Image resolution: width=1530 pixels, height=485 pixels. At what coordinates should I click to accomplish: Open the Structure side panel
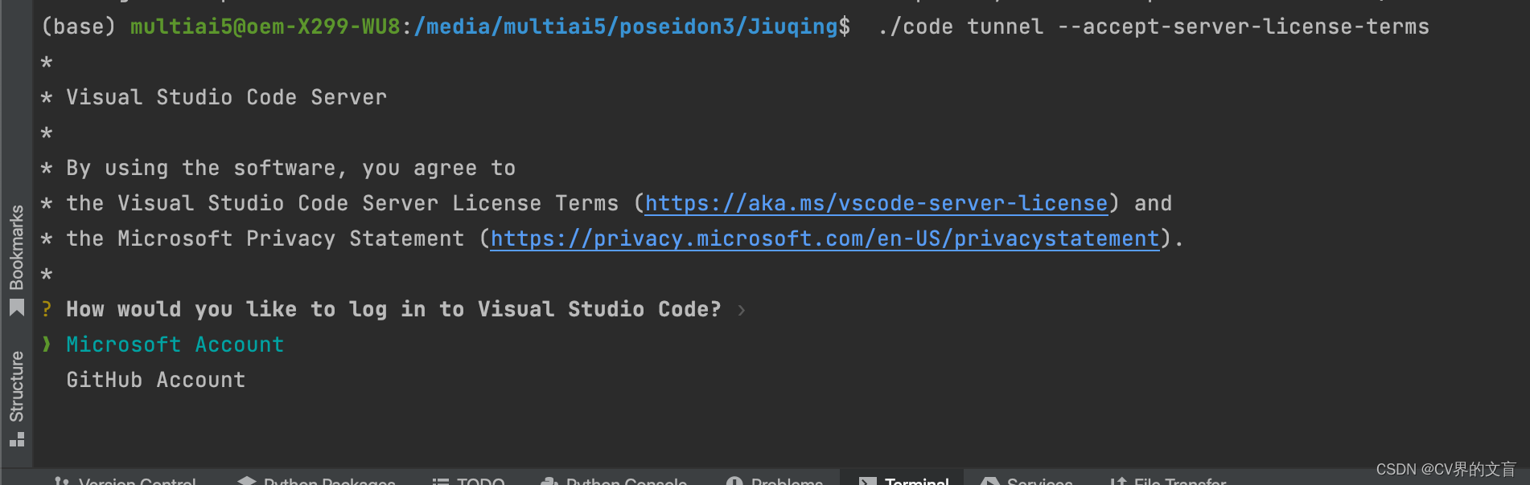[16, 397]
